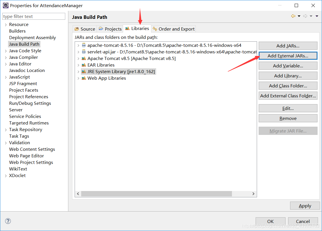Confirm with the OK button
The height and width of the screenshot is (231, 322).
[x=270, y=221]
